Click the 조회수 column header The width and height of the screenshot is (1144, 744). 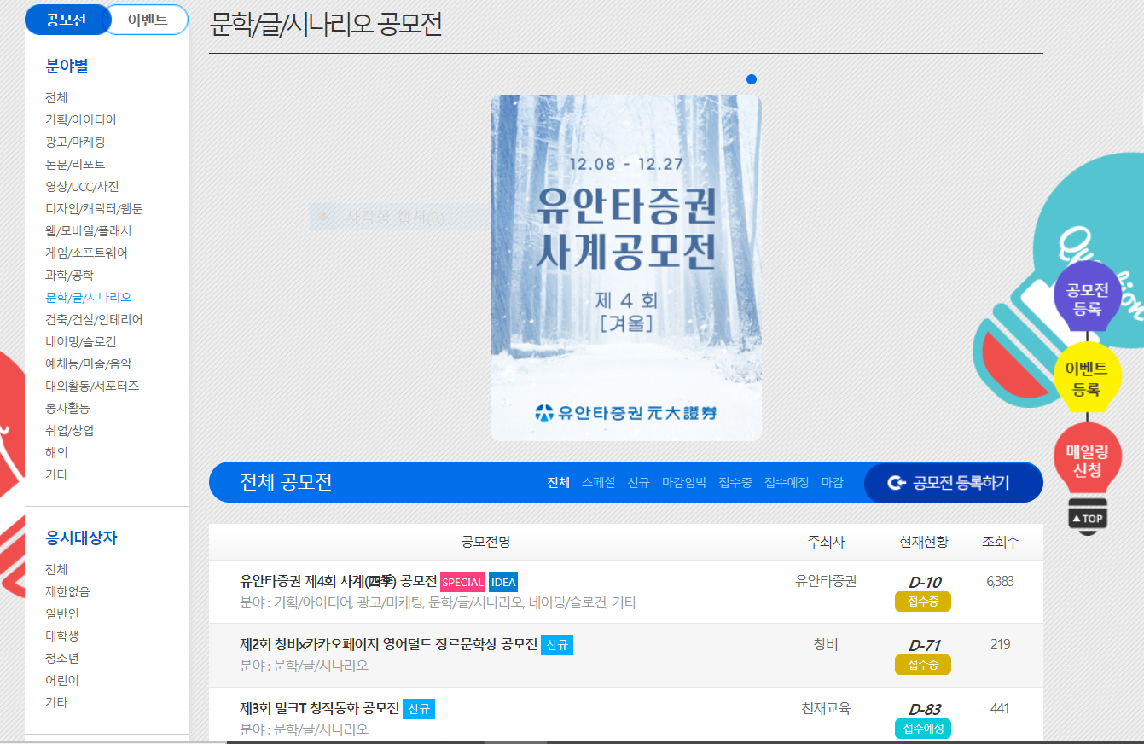point(1001,542)
